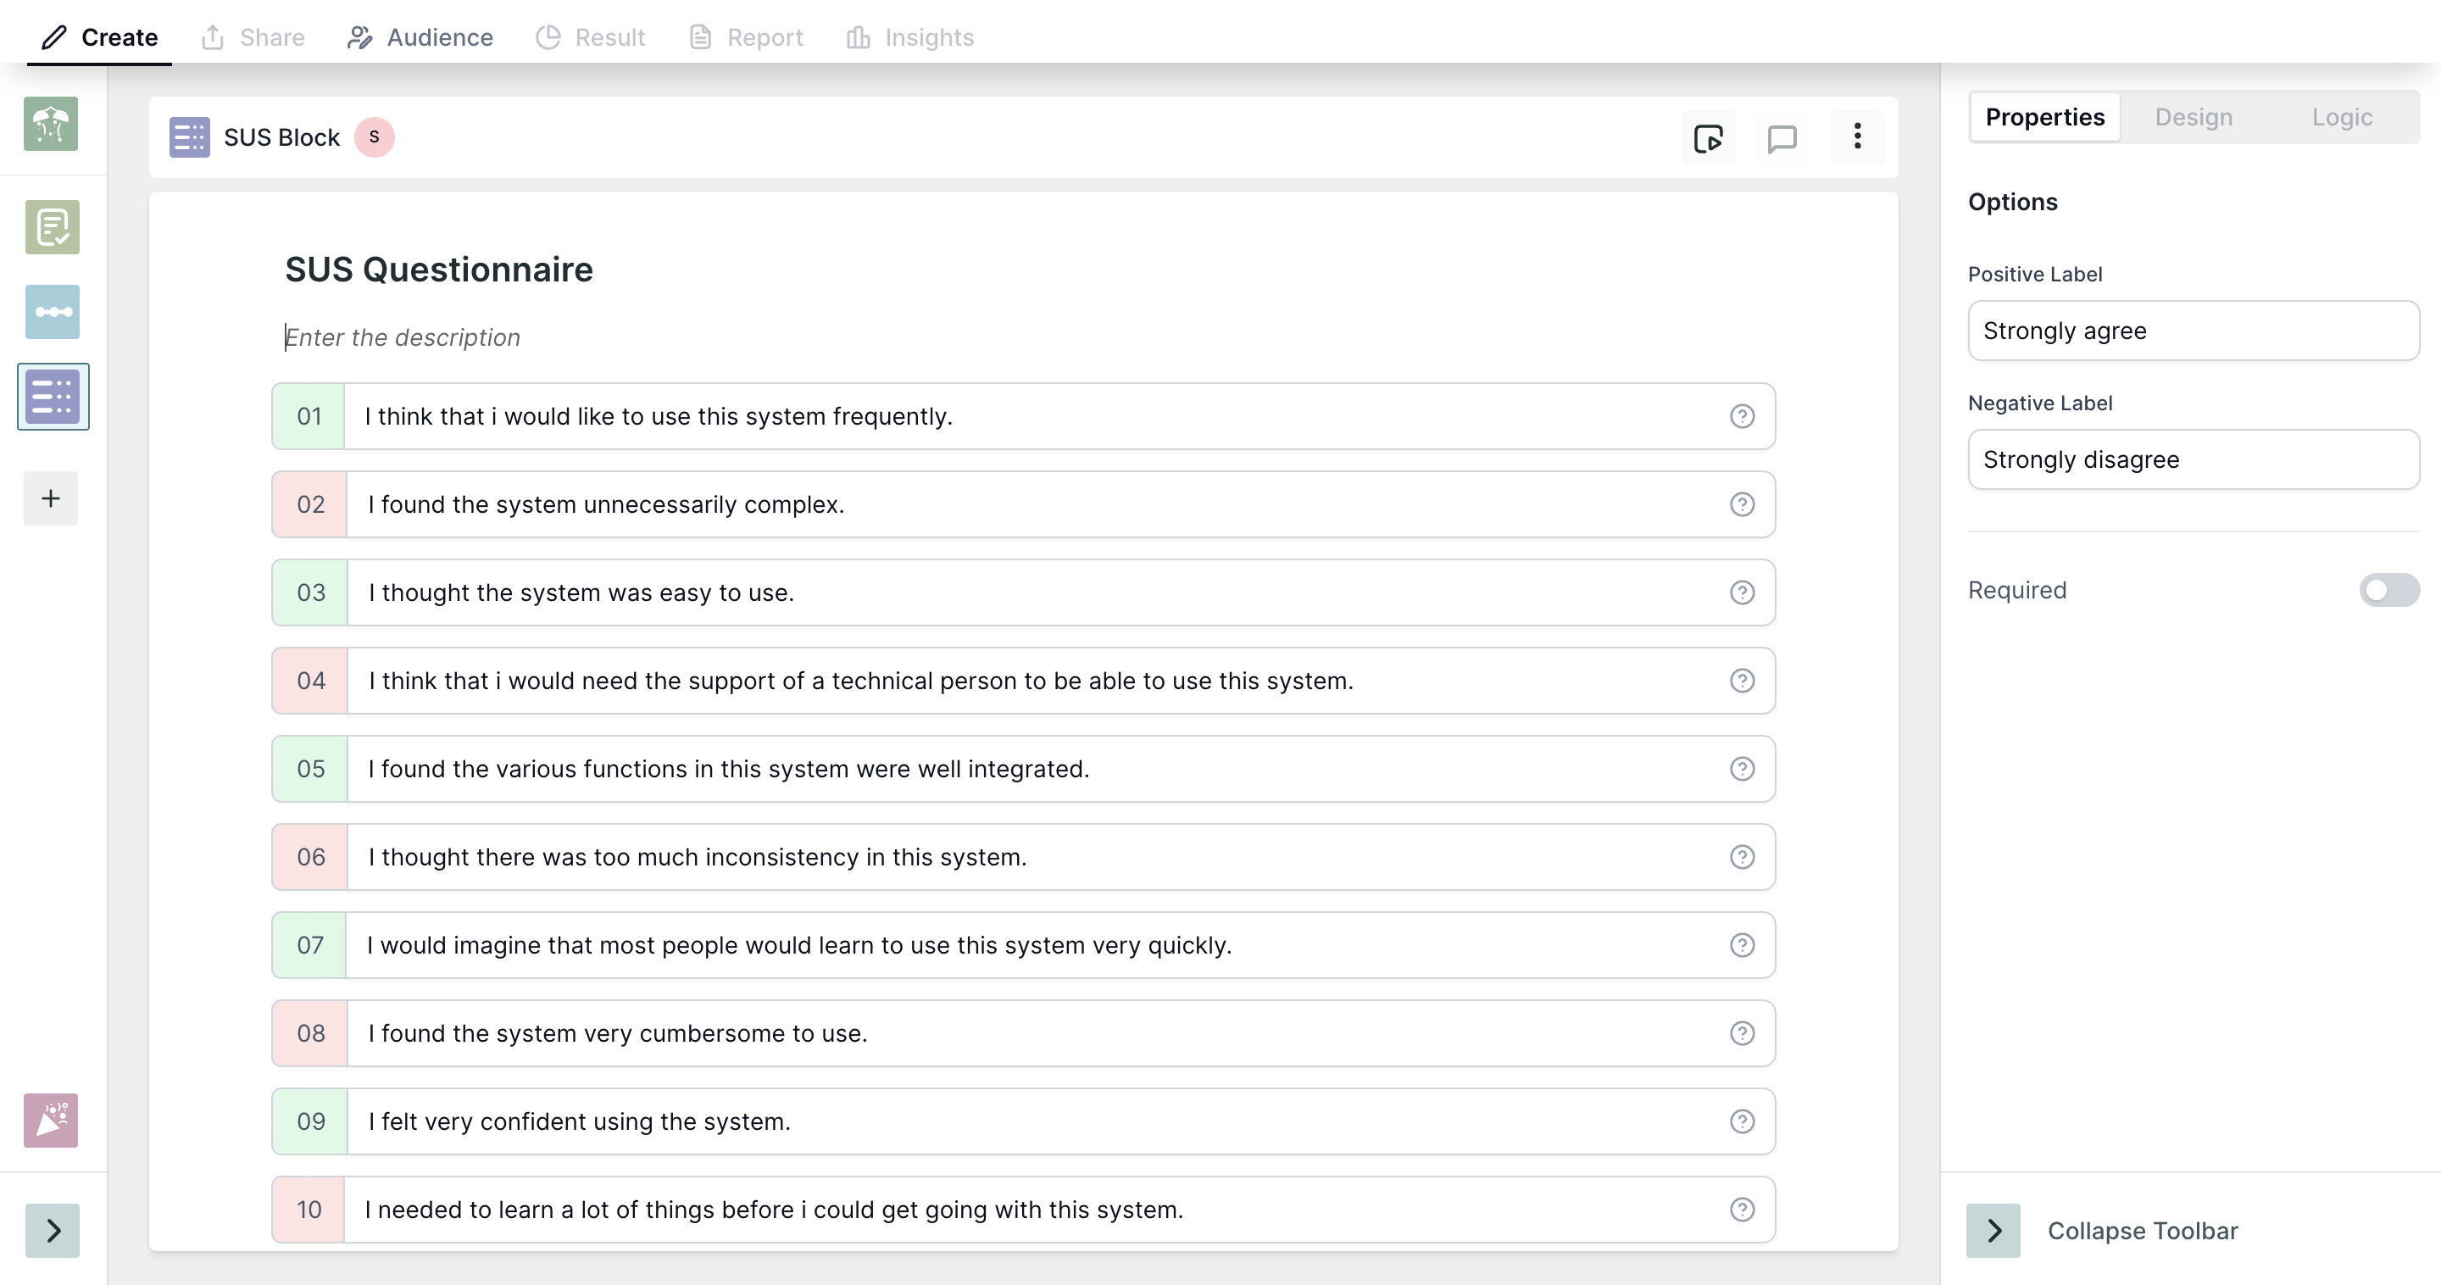
Task: Switch to the Properties panel tab
Action: pos(2045,118)
